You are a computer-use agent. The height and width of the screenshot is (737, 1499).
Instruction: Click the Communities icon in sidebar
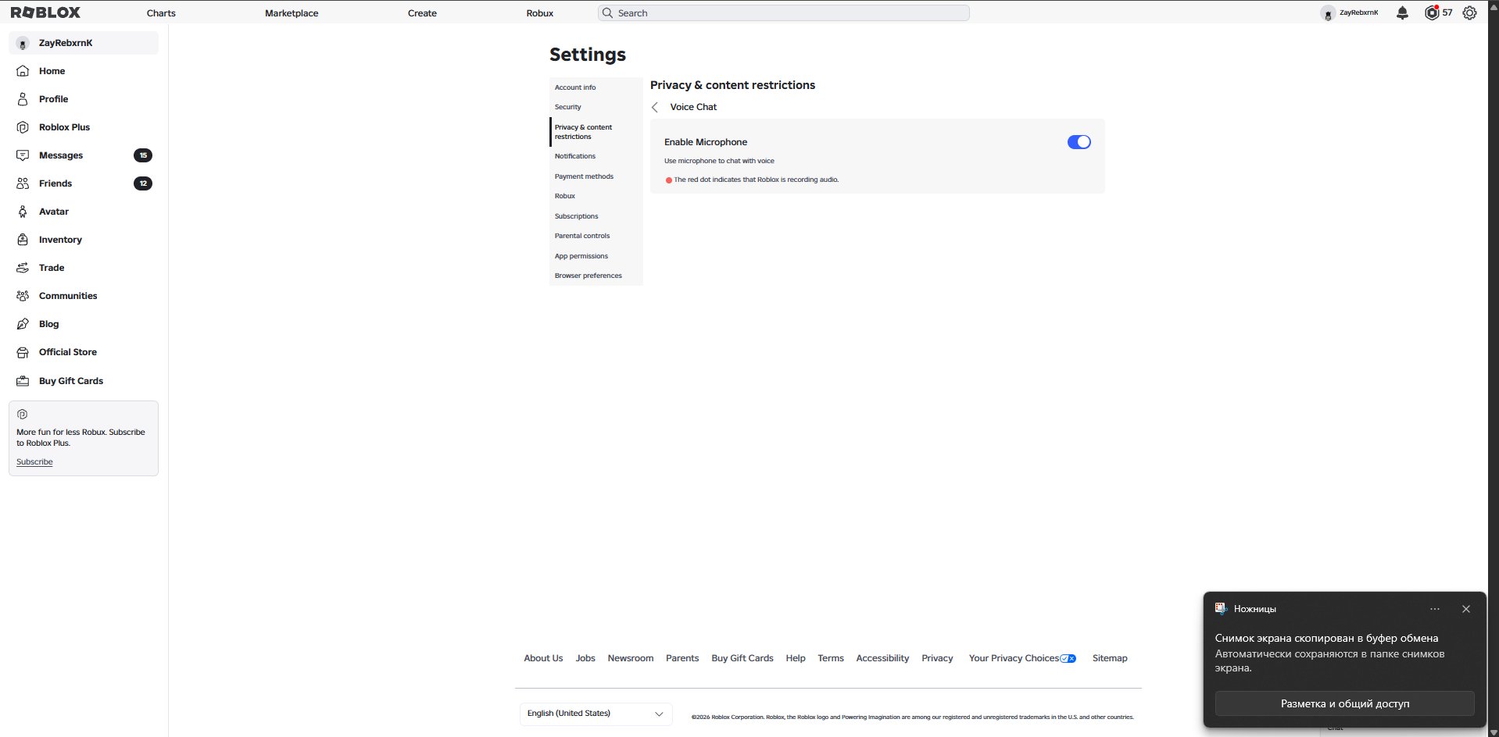(23, 296)
